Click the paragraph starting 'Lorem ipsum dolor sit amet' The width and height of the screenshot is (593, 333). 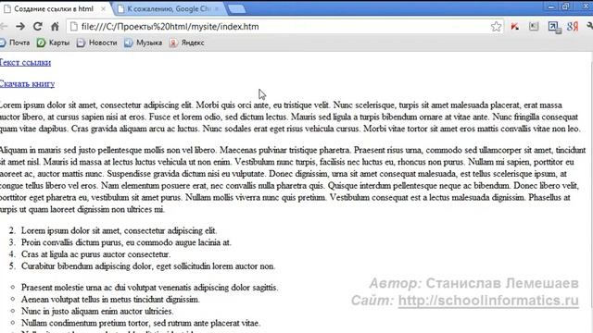[x=289, y=117]
